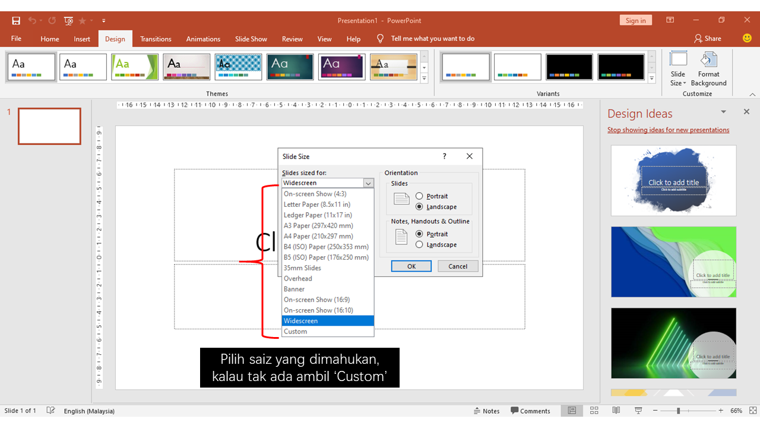Start slideshow from beginning via quick access icon

tap(68, 20)
